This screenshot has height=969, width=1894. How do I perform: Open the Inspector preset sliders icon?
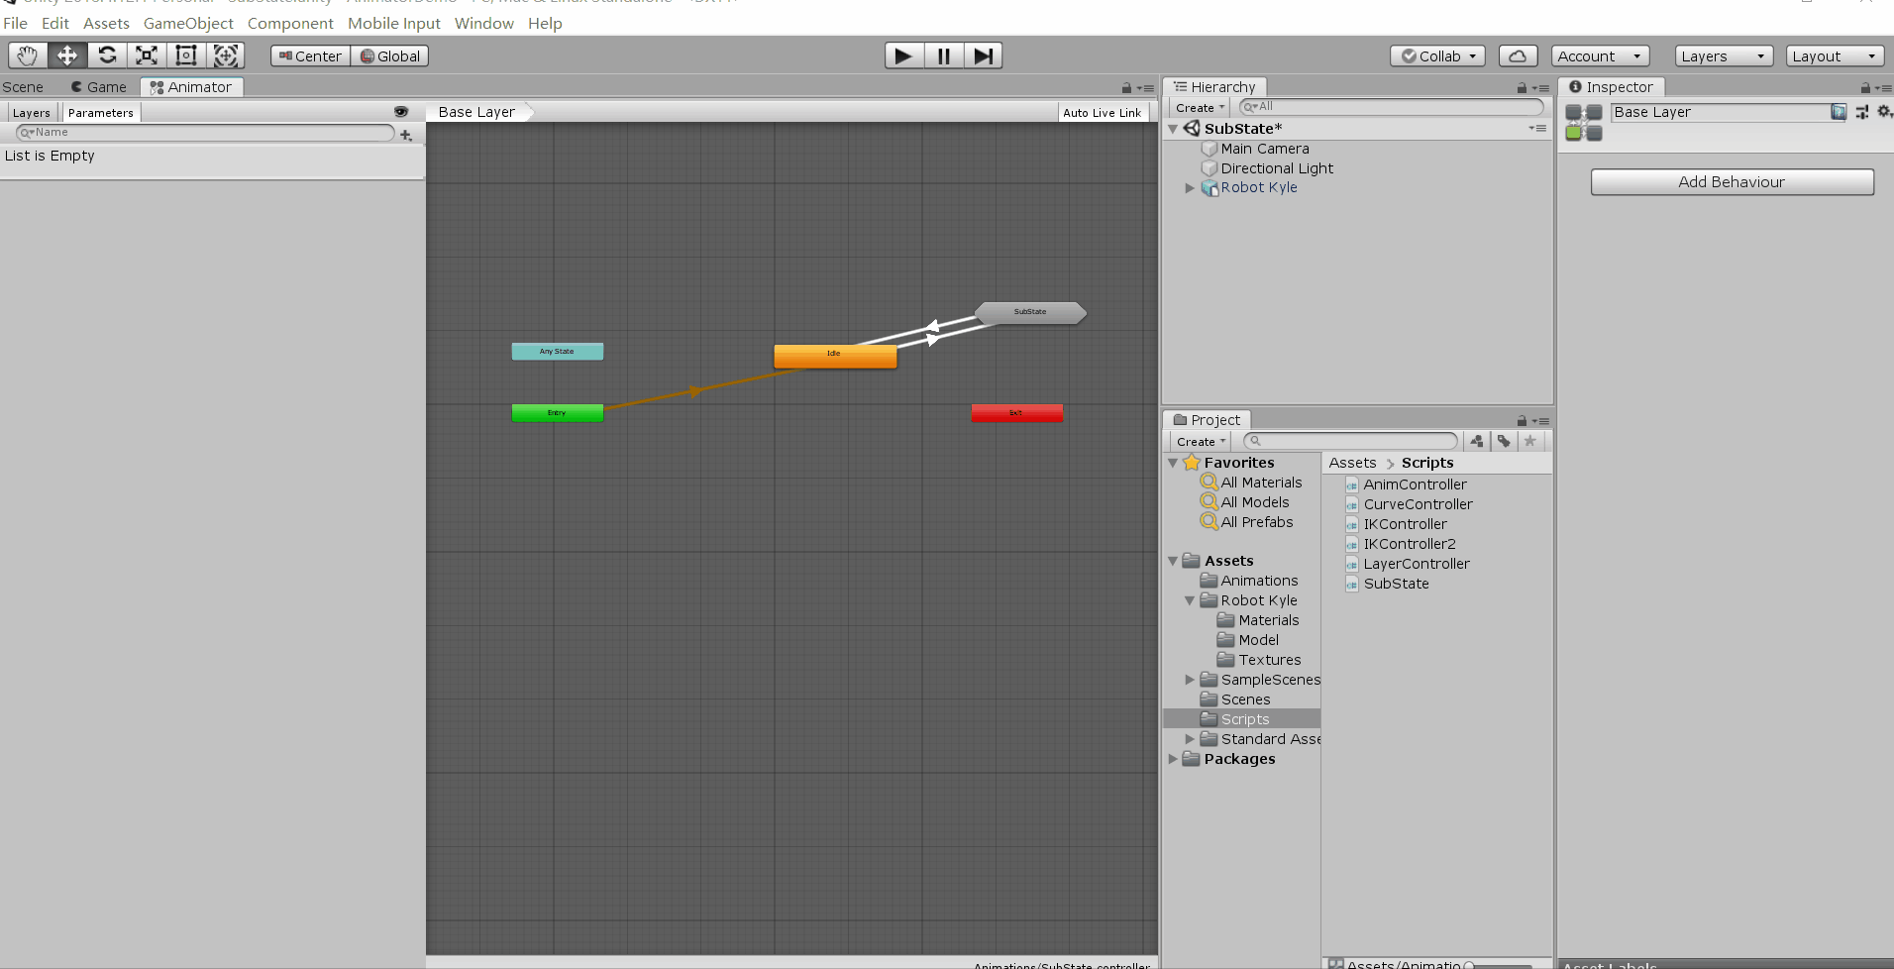pos(1862,112)
